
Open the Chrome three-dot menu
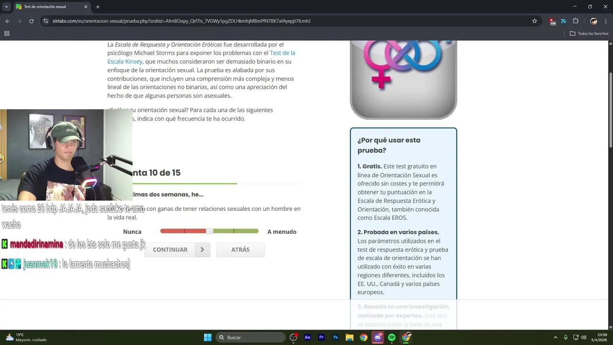(x=606, y=21)
